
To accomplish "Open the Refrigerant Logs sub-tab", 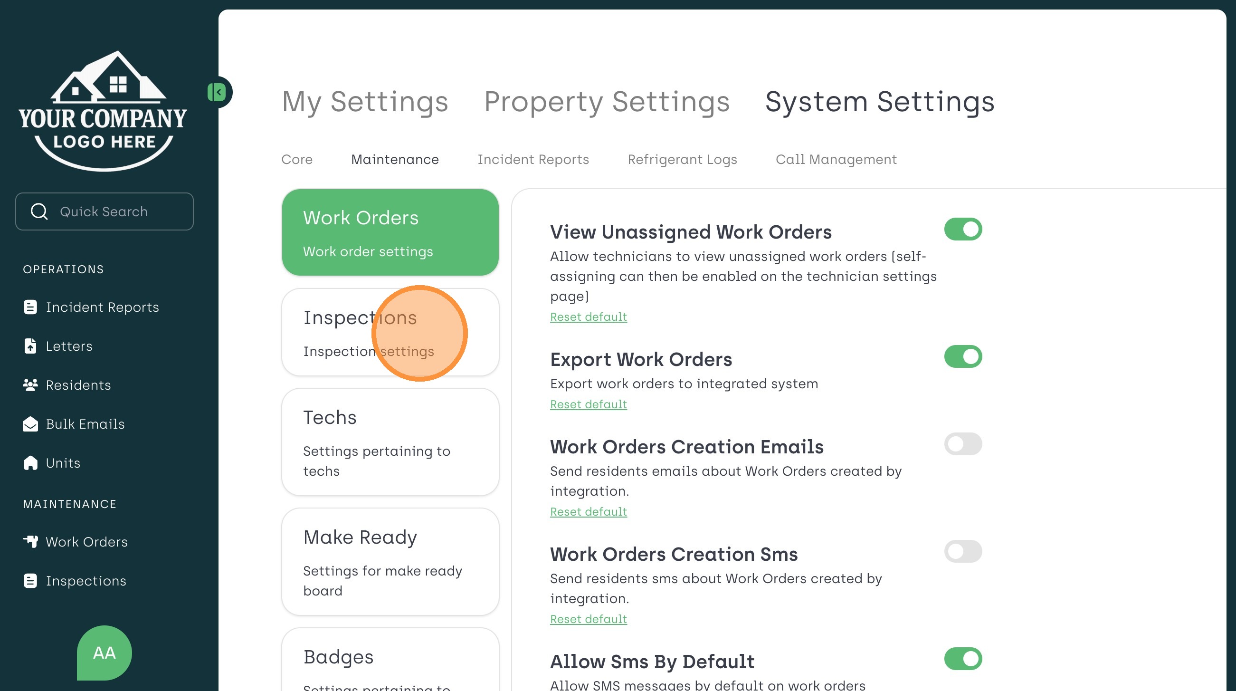I will tap(682, 159).
